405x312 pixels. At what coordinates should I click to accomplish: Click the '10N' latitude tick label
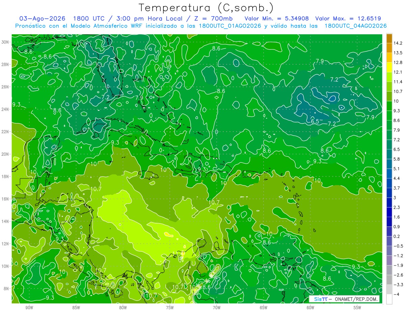point(5,266)
